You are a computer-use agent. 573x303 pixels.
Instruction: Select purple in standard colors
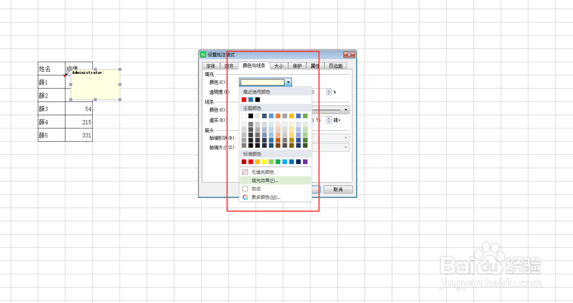[305, 162]
